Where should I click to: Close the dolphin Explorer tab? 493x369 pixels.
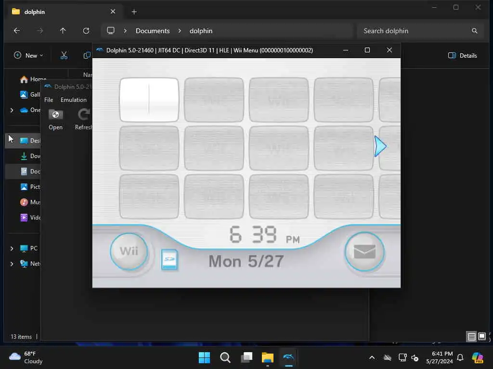(x=113, y=12)
